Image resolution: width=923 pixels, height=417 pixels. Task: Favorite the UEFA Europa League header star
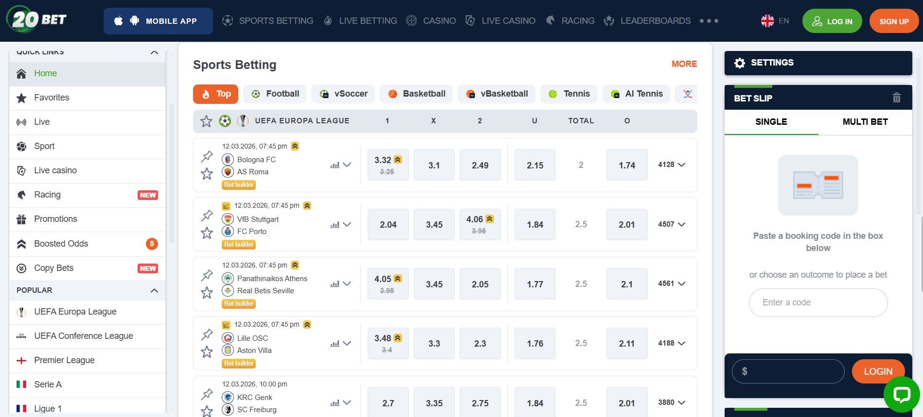(x=206, y=121)
